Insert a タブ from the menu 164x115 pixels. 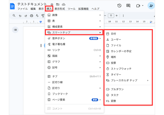pyautogui.click(x=74, y=76)
